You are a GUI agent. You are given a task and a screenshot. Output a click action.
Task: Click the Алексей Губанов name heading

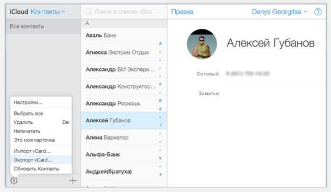pos(270,43)
